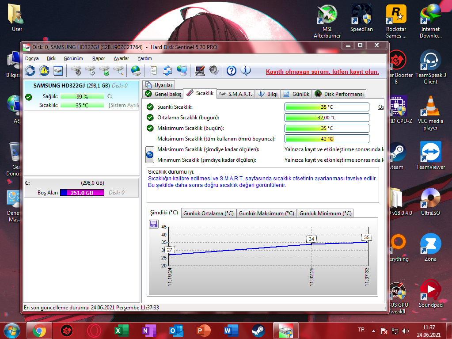The image size is (452, 339).
Task: Switch to the S.M.A.R.T. tab
Action: click(x=235, y=94)
